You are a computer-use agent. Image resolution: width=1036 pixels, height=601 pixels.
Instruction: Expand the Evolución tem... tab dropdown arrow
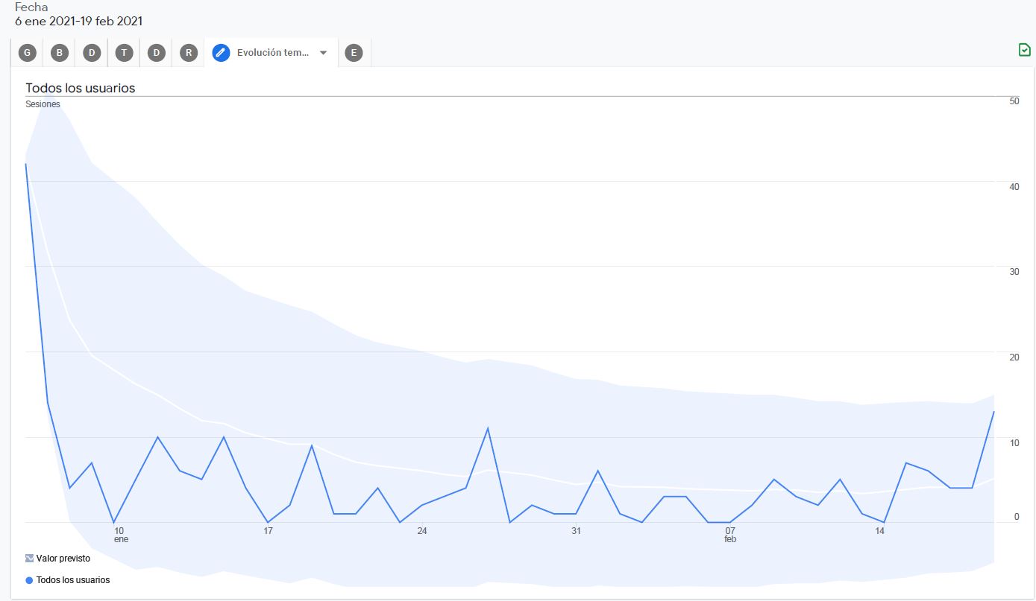coord(323,53)
